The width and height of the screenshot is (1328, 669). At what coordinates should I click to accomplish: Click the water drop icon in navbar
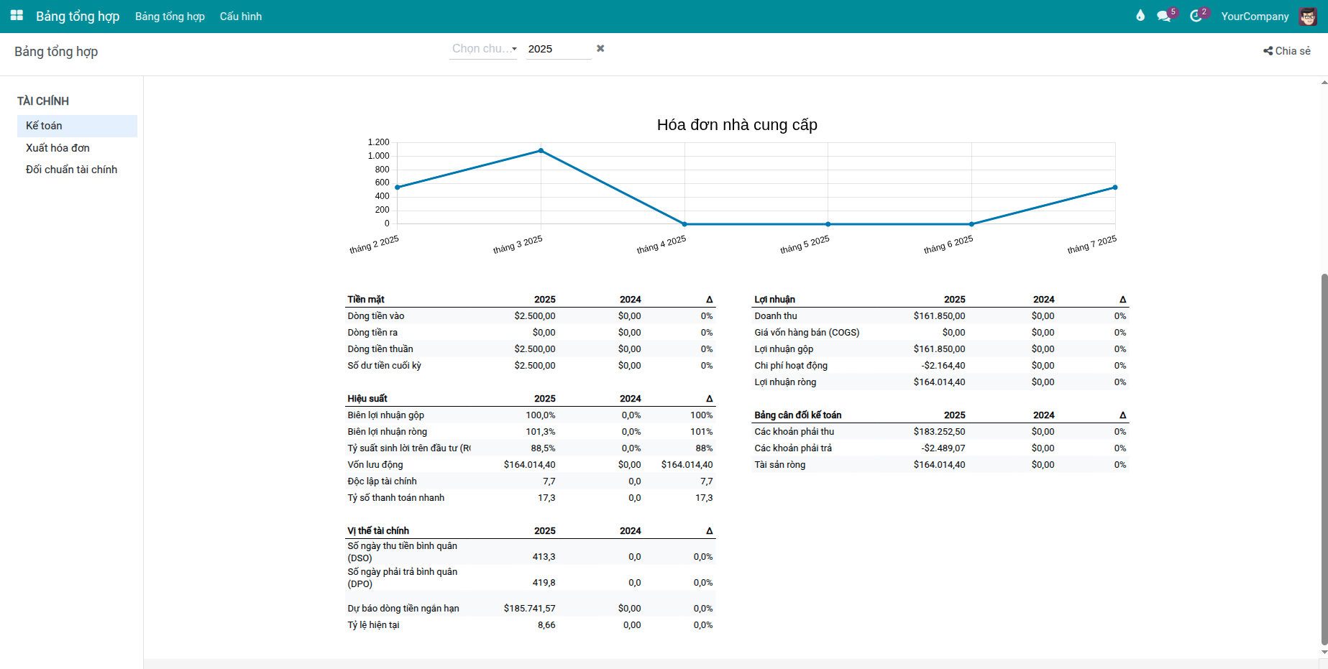(1140, 16)
